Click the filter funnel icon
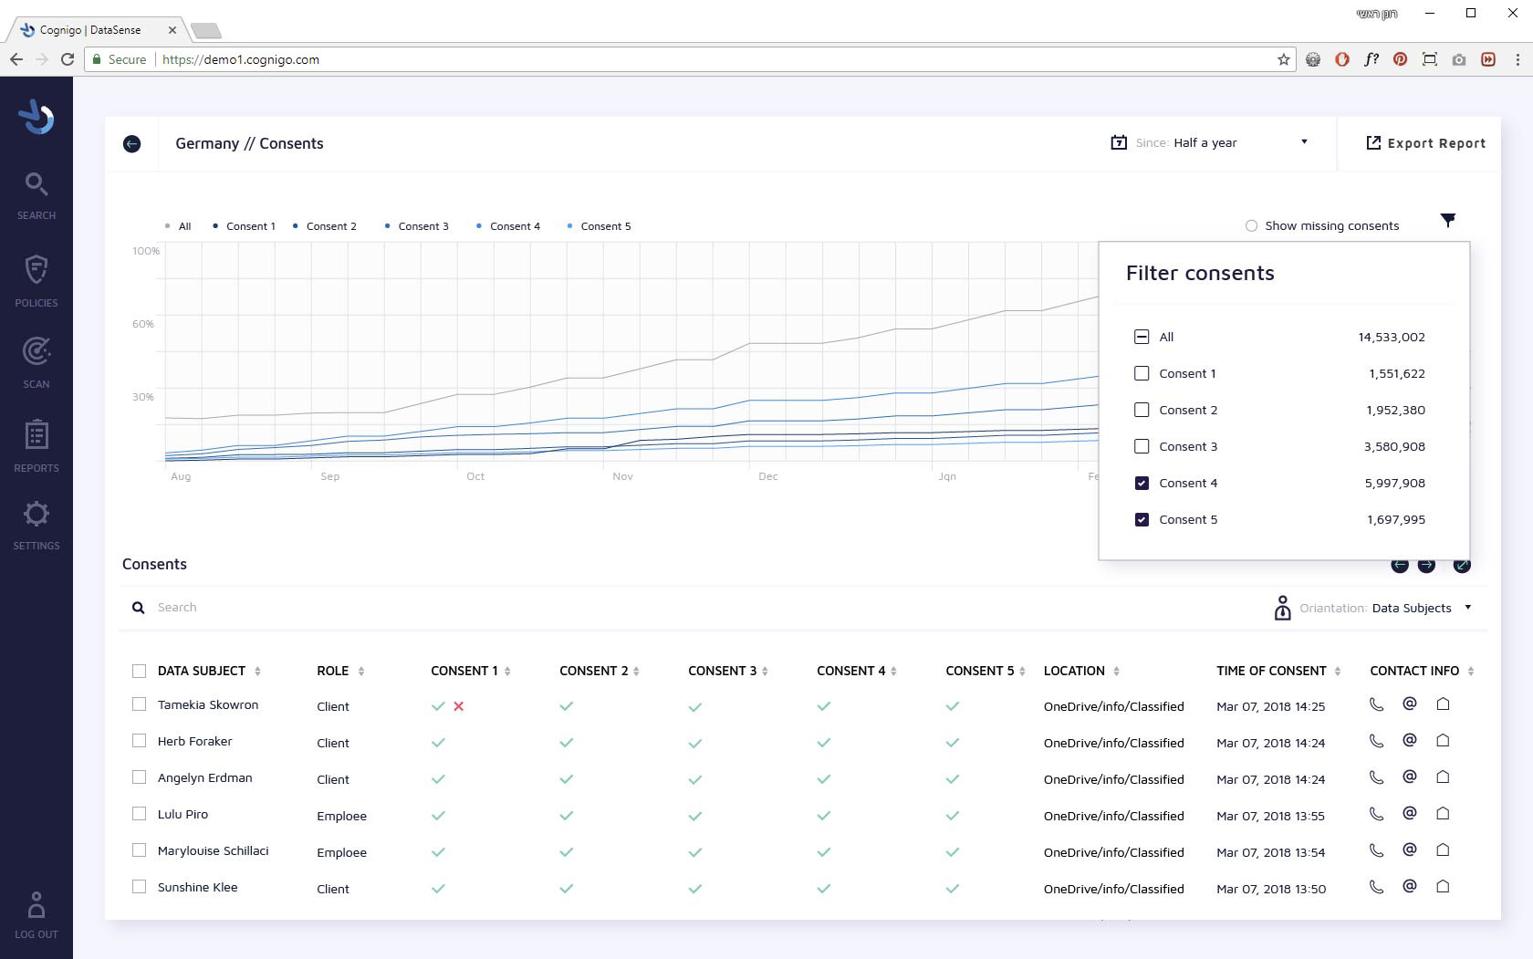The image size is (1533, 959). [x=1448, y=220]
